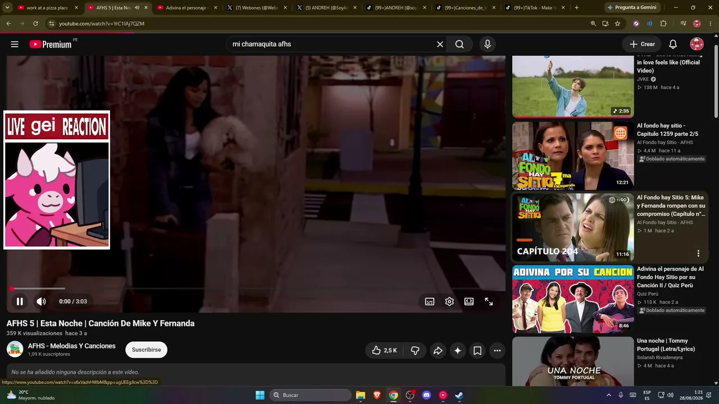Toggle subtitles on the video player

(x=430, y=301)
